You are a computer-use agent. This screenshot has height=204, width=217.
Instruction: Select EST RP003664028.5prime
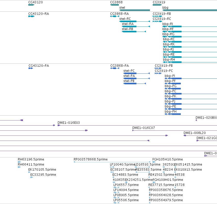166,195
